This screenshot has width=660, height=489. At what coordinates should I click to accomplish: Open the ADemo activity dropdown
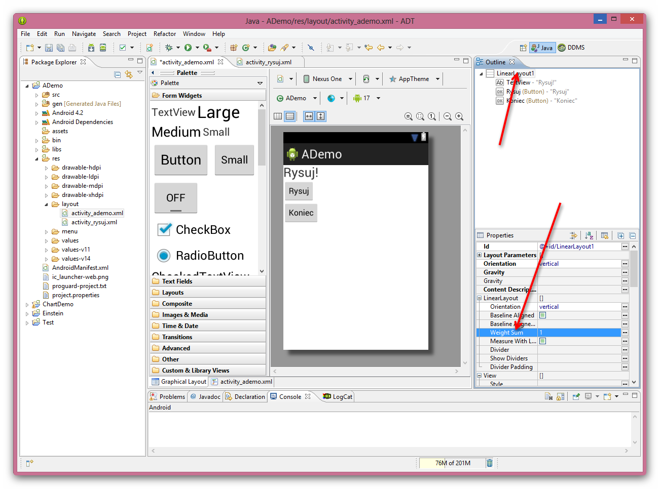point(297,98)
